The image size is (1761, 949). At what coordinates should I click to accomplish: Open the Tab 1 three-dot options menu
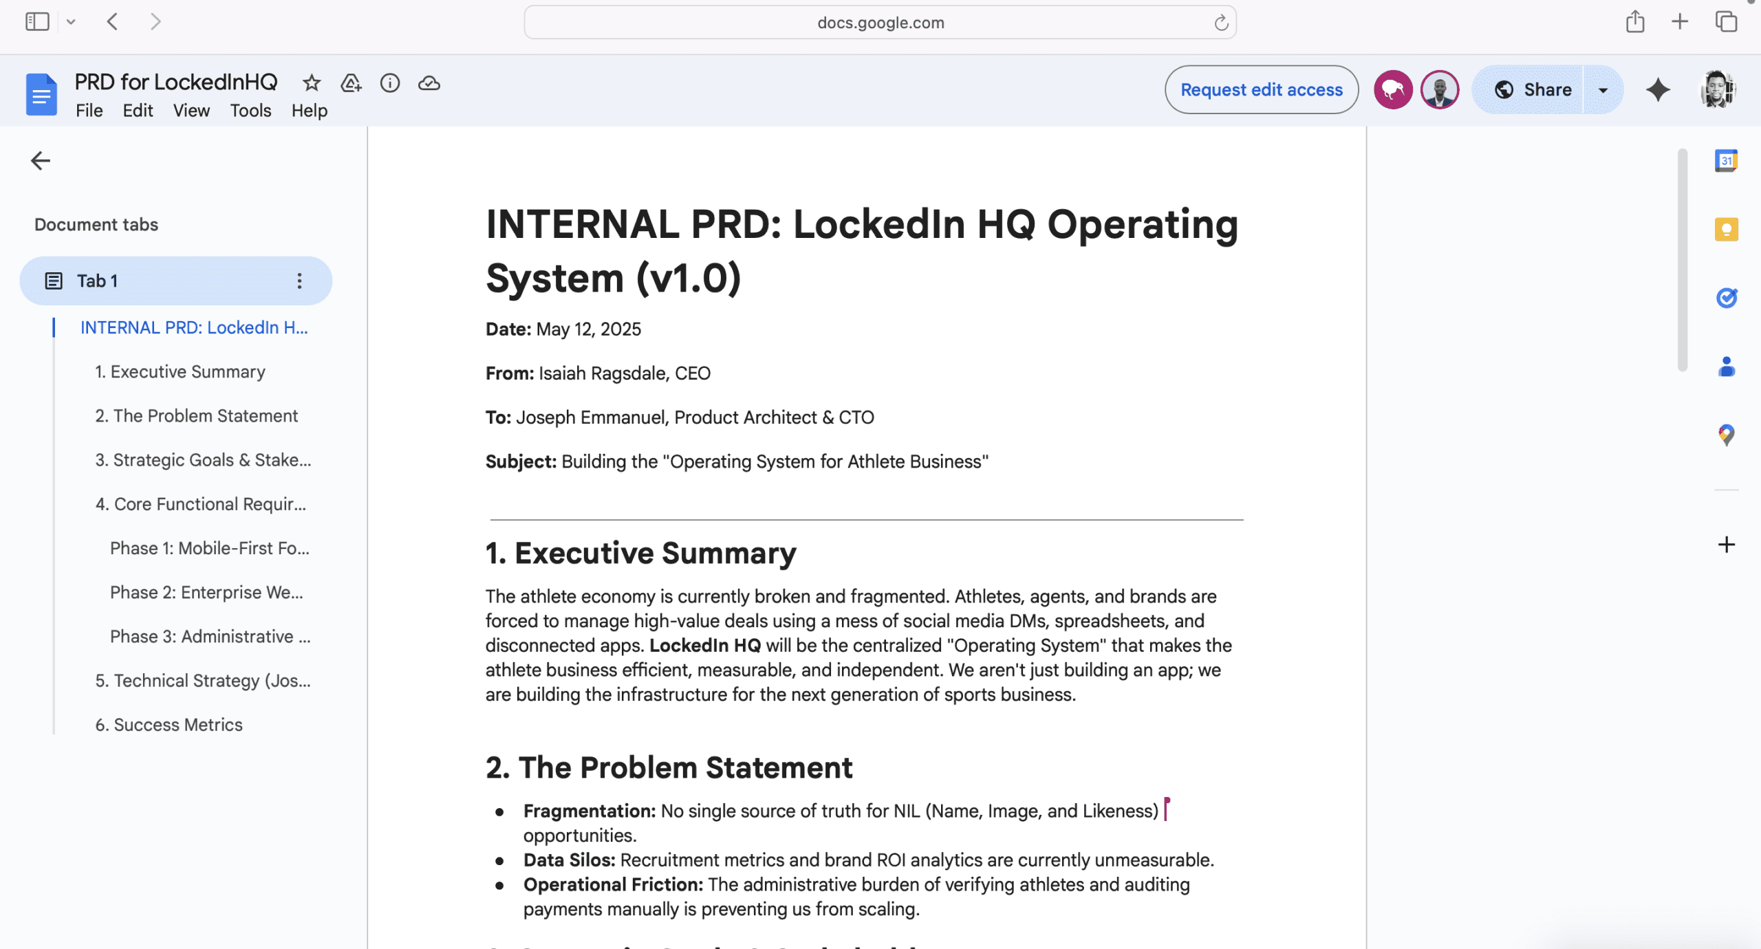point(299,281)
